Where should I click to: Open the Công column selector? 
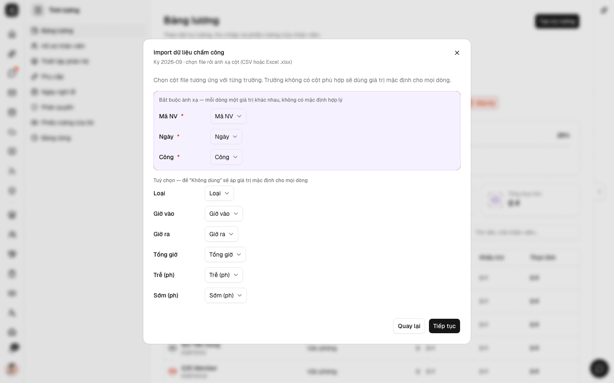pyautogui.click(x=226, y=157)
